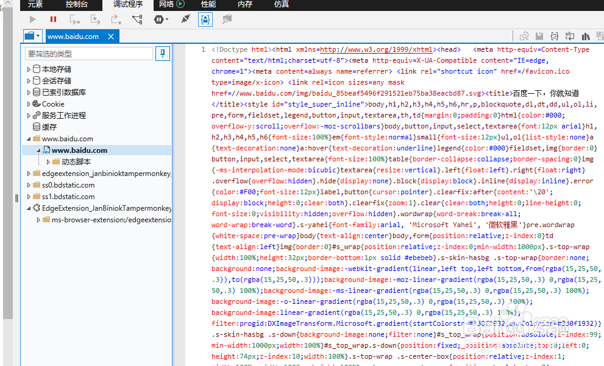Click the green record icon beside 网络

(180, 4)
